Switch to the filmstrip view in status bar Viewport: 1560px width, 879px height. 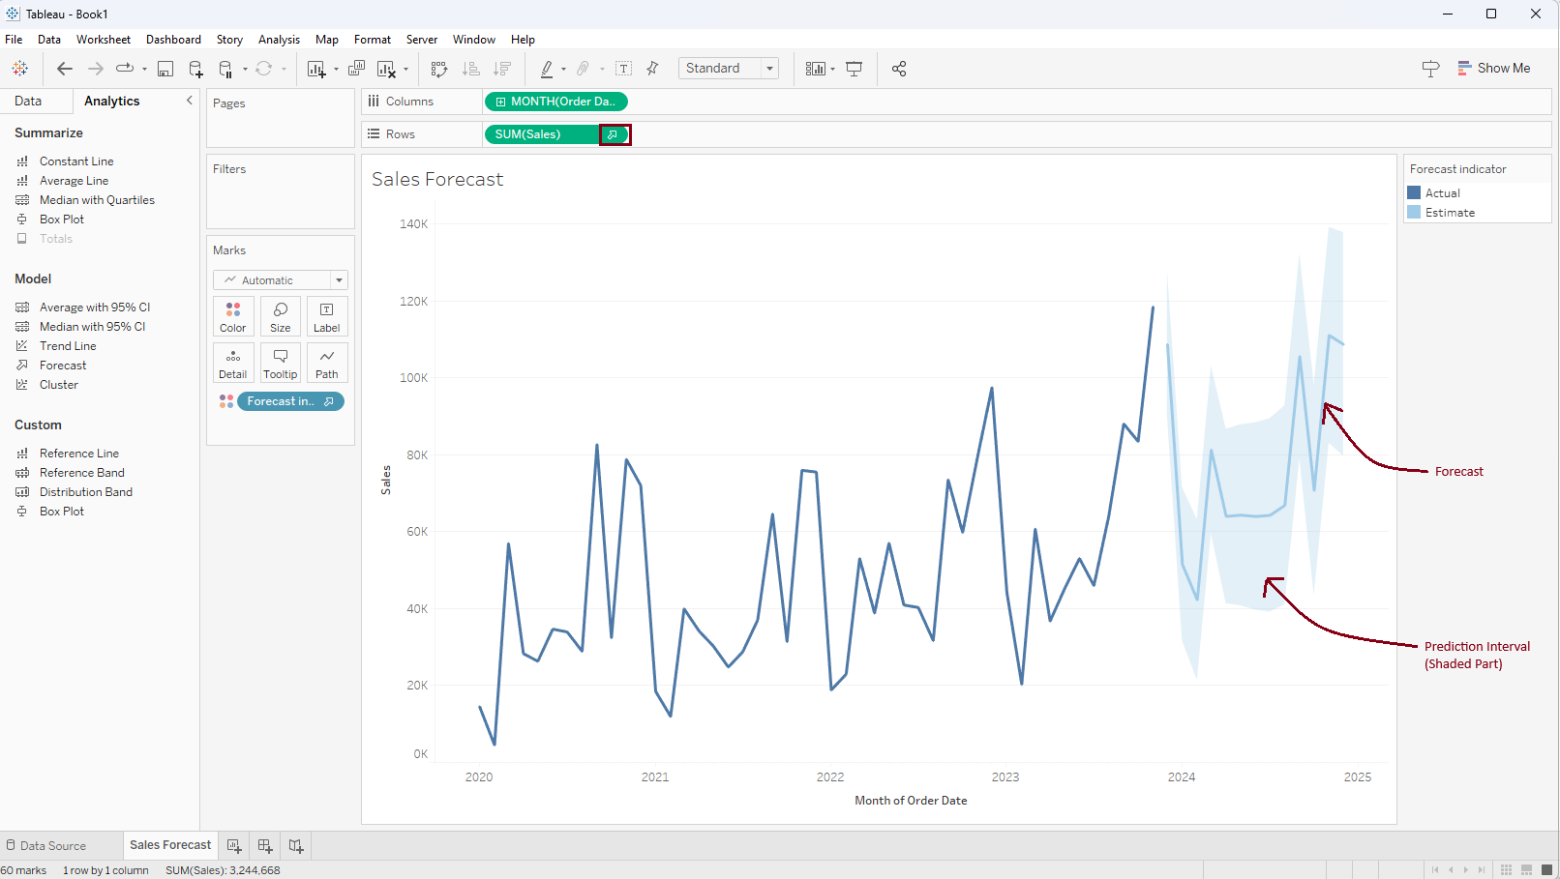click(x=1526, y=869)
